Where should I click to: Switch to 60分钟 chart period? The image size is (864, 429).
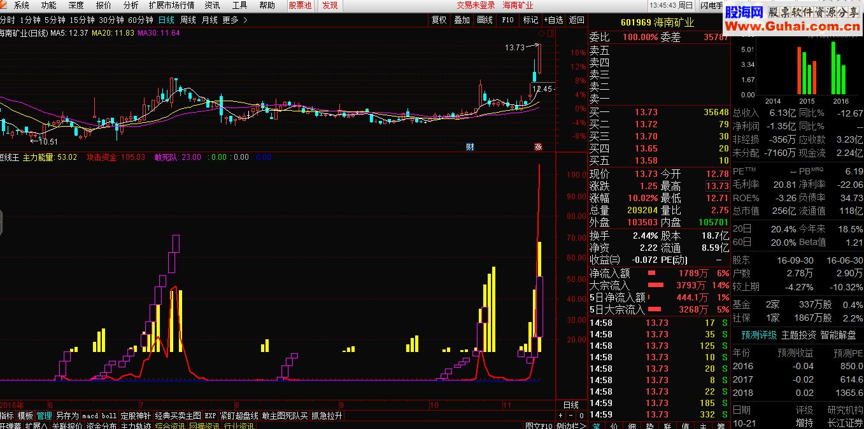[141, 20]
